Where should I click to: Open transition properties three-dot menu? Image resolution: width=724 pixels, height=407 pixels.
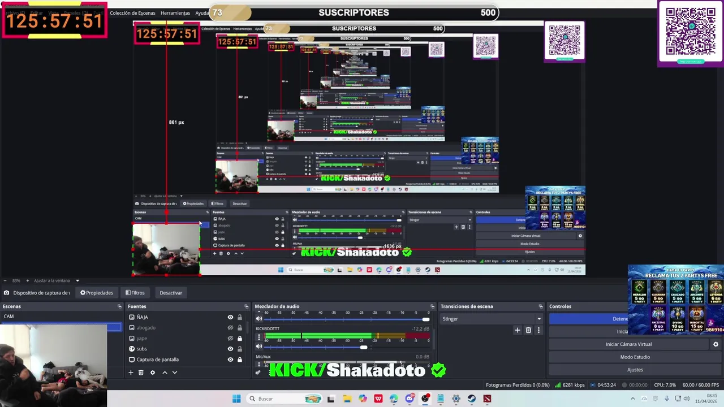click(x=538, y=330)
